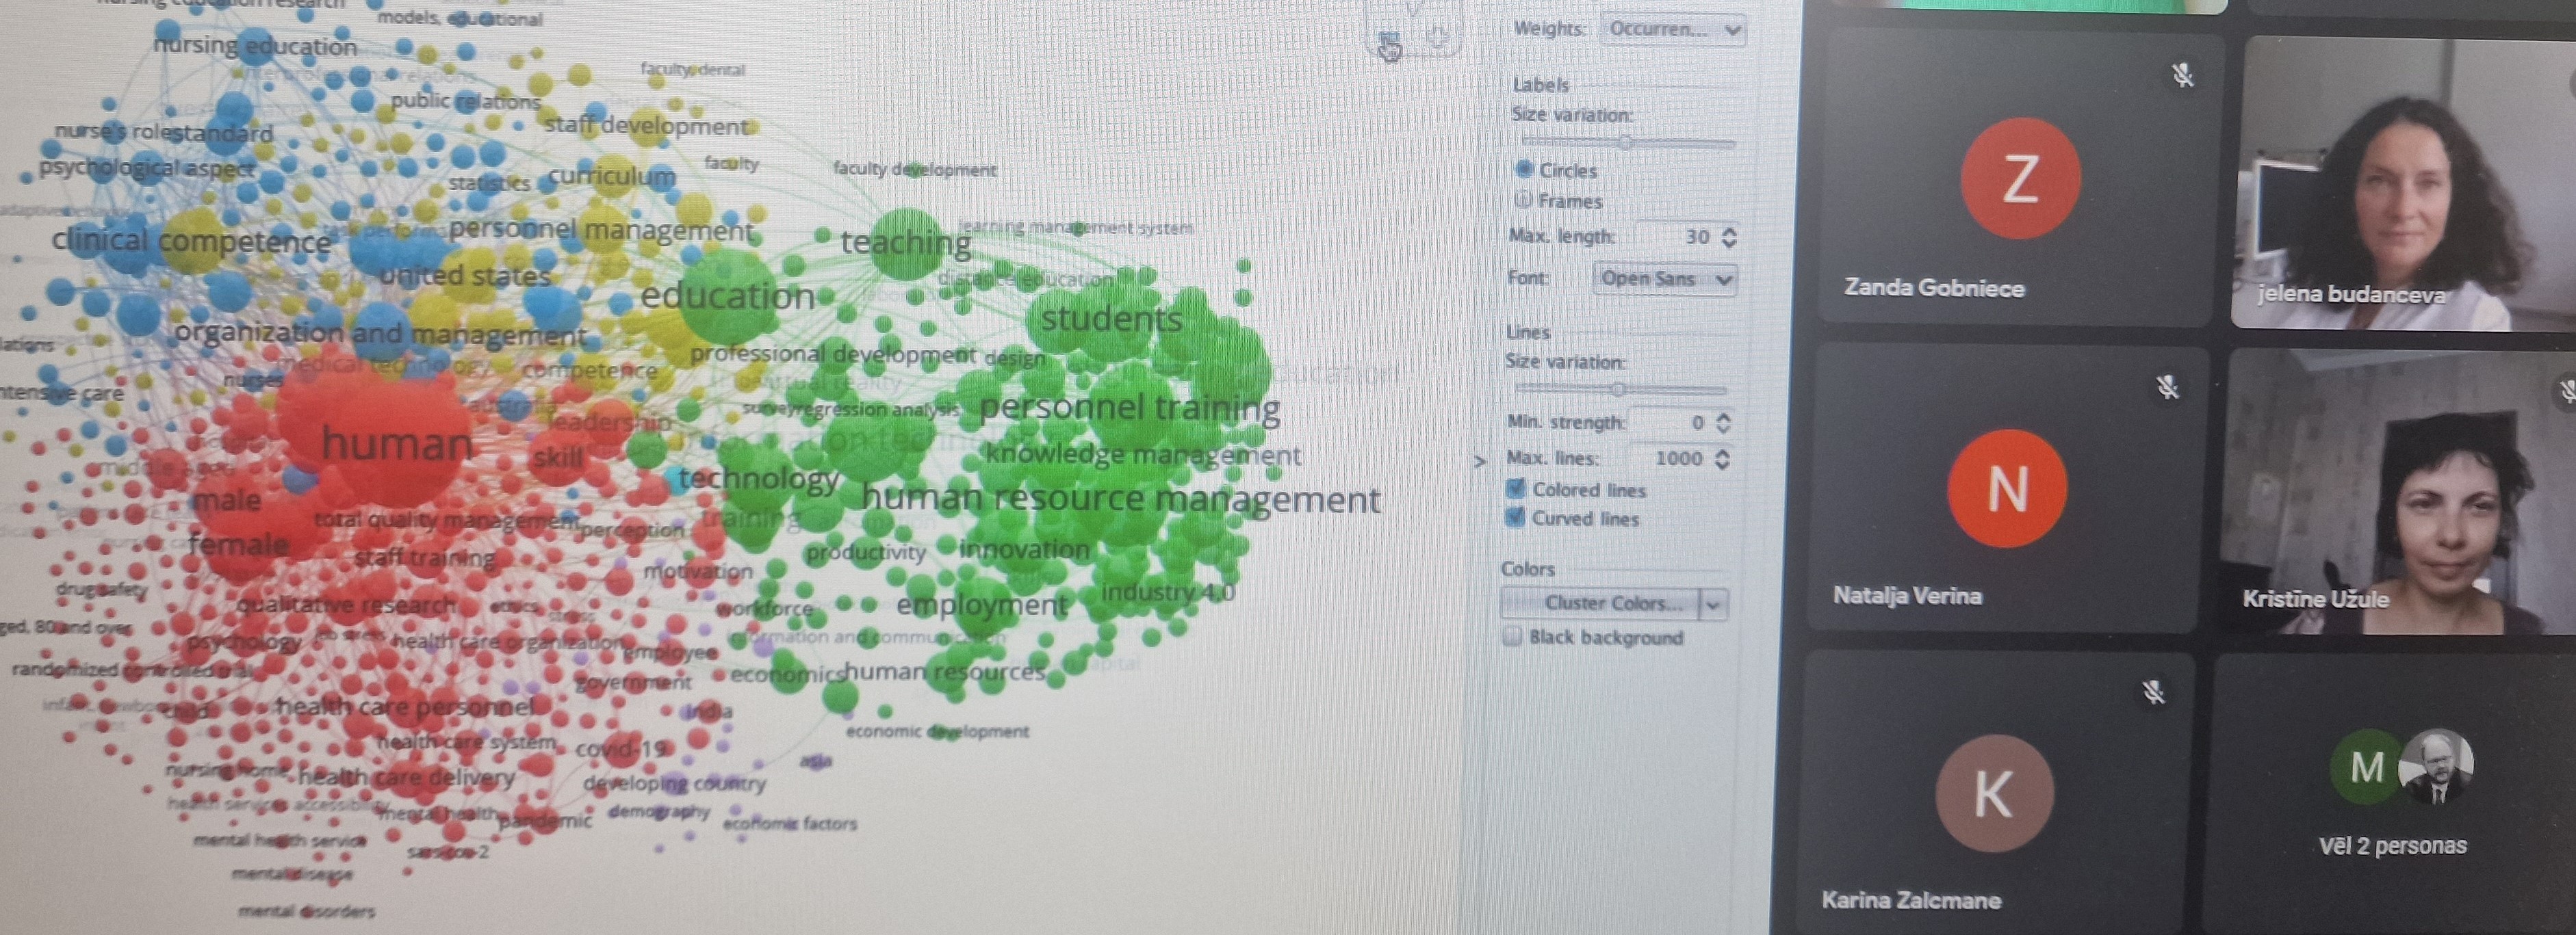Click the orange N avatar circle
This screenshot has height=935, width=2576.
point(2006,488)
